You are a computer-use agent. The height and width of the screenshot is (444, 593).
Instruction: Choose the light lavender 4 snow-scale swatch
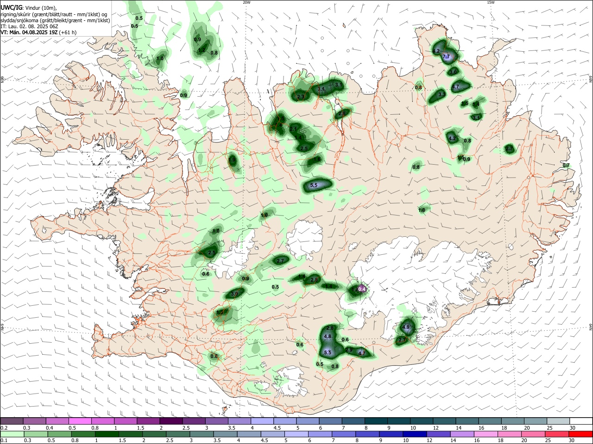[262, 421]
